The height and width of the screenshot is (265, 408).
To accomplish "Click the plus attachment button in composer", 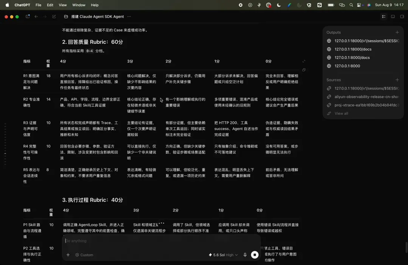I will tap(68, 255).
